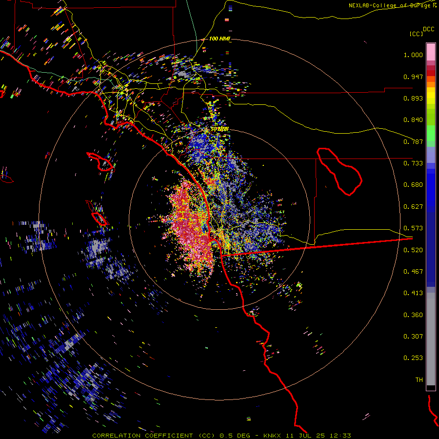439x439 pixels.
Task: Click the 0.413 scale value
Action: (x=413, y=293)
